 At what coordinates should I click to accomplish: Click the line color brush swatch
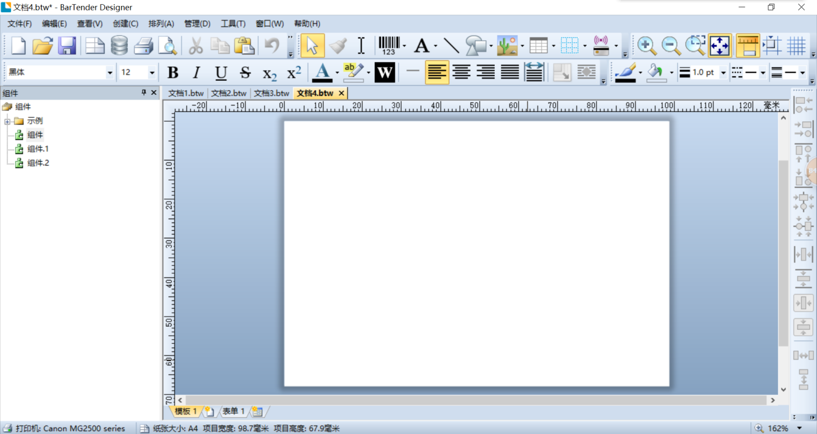tap(625, 73)
